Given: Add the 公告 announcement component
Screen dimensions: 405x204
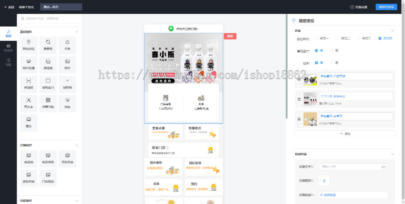Looking at the screenshot, I should (67, 45).
